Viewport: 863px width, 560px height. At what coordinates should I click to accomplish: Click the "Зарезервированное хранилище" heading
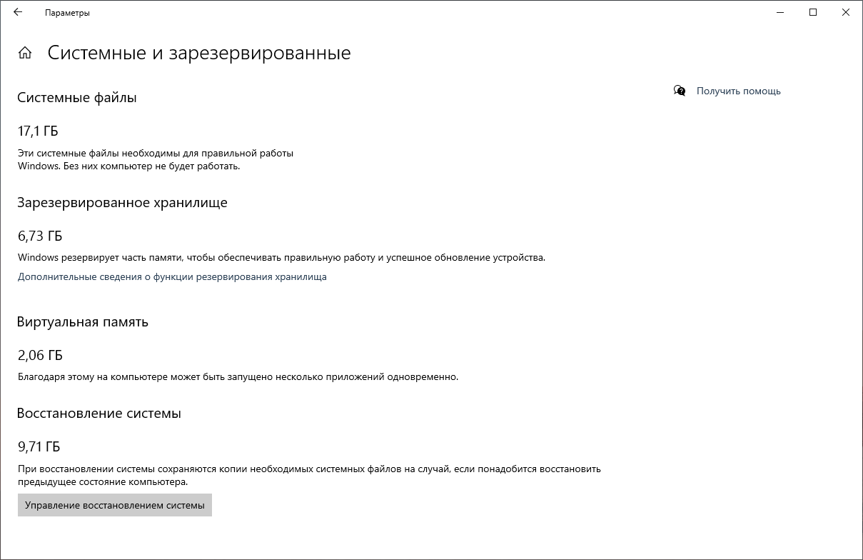click(122, 202)
